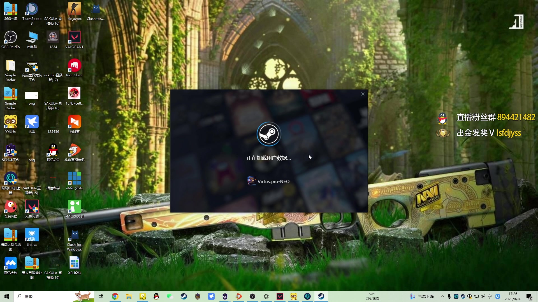Open the 海陆运动会地图 archive icon
This screenshot has height=302, width=538.
click(11, 240)
